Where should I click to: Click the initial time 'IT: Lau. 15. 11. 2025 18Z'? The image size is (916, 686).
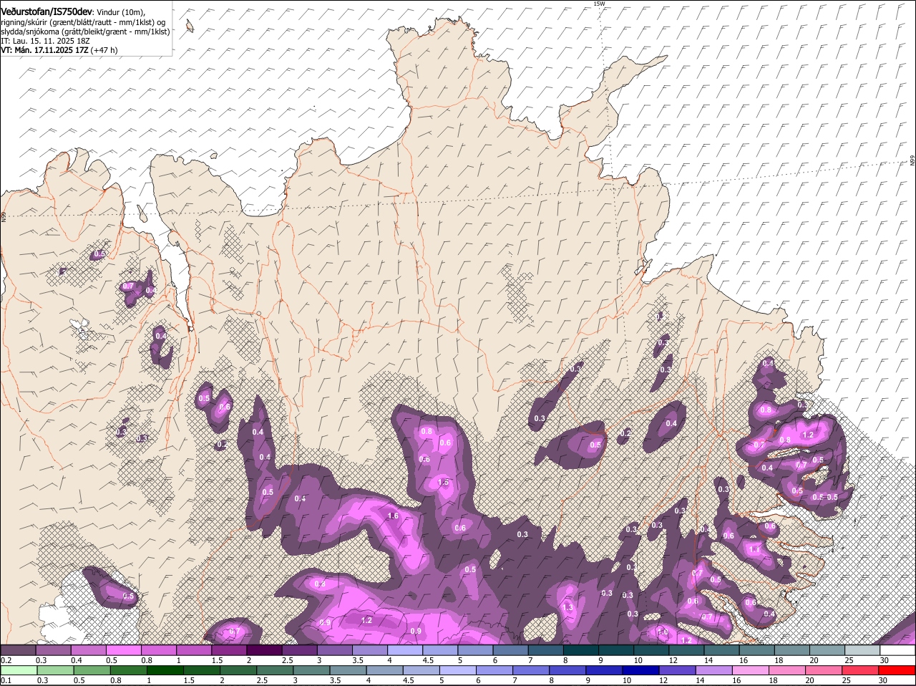[45, 41]
